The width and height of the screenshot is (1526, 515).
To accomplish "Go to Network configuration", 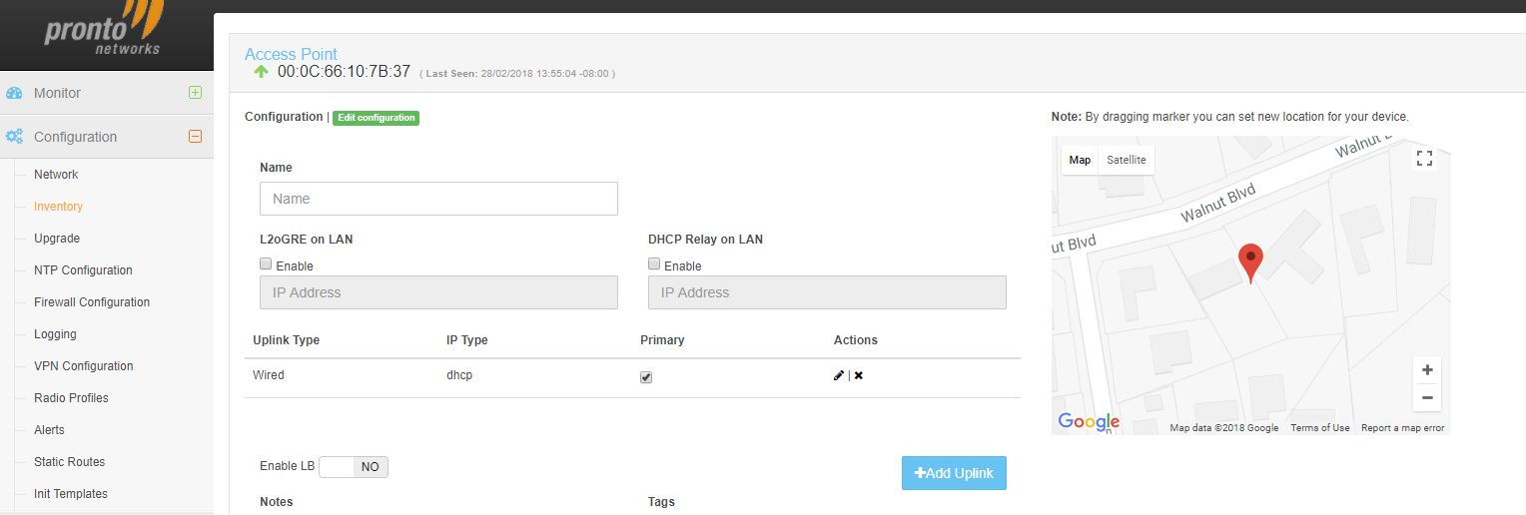I will pos(56,175).
